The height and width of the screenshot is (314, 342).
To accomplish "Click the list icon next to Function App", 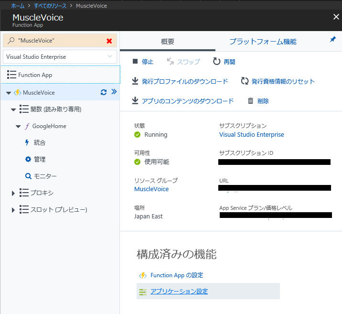I will coord(11,75).
